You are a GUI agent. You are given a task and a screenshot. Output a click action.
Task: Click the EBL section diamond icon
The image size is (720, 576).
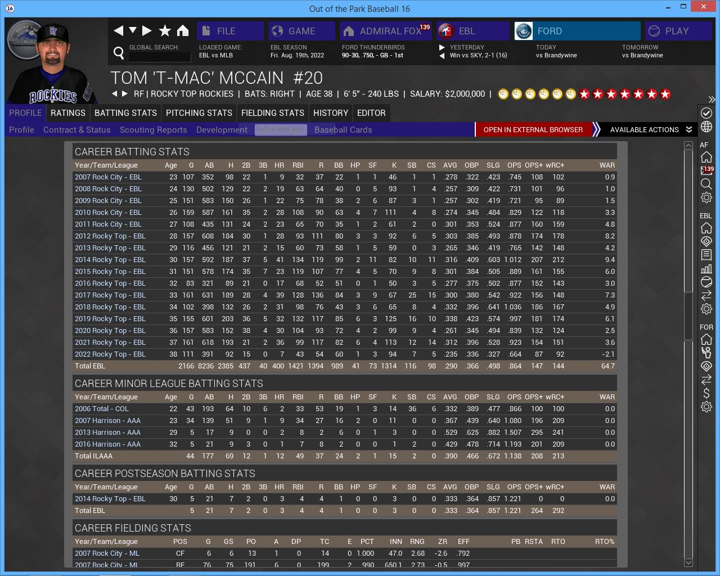click(x=706, y=241)
